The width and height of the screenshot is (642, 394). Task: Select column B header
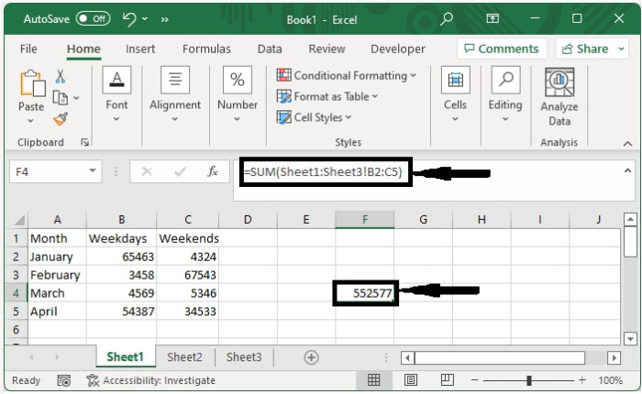click(x=122, y=220)
